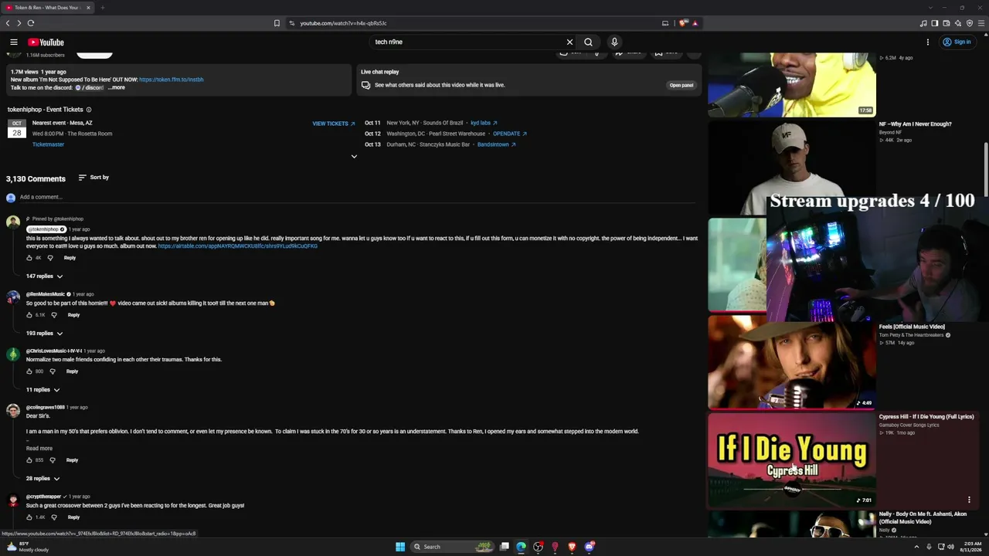
Task: Open the Brave main menu
Action: click(x=981, y=23)
